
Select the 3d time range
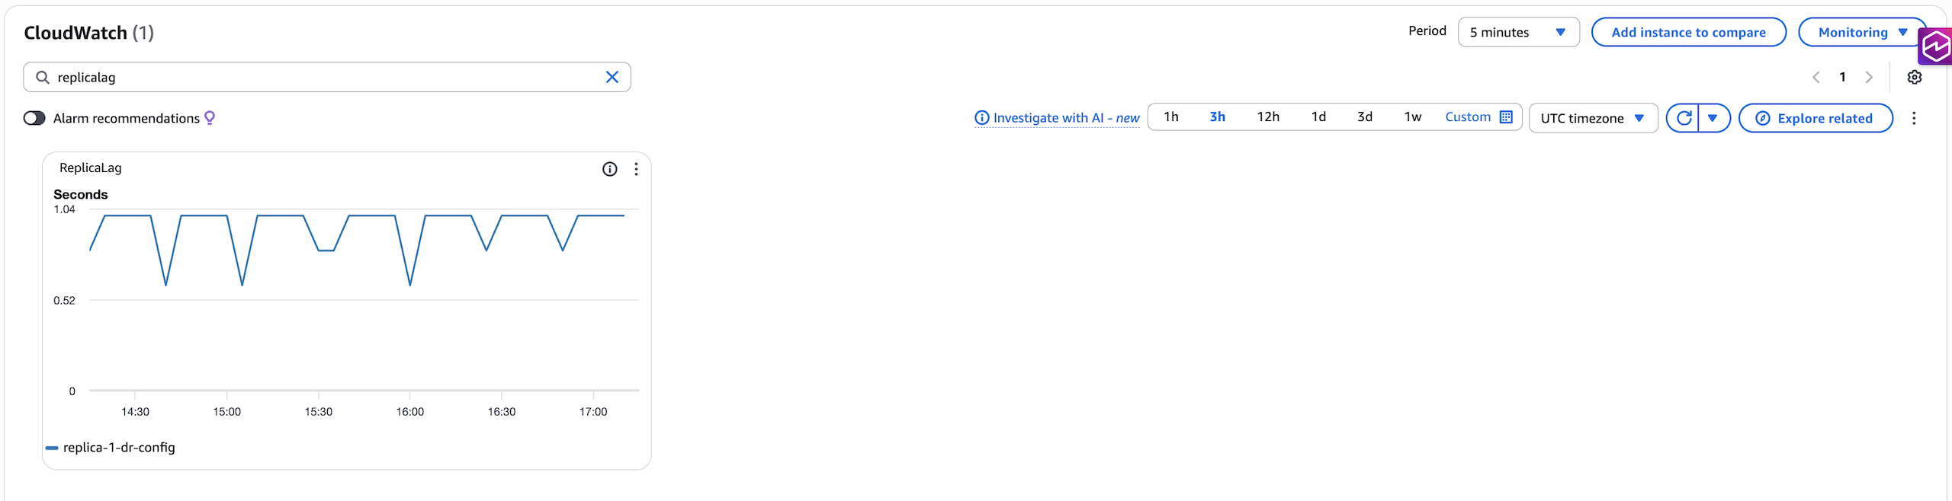(x=1365, y=116)
